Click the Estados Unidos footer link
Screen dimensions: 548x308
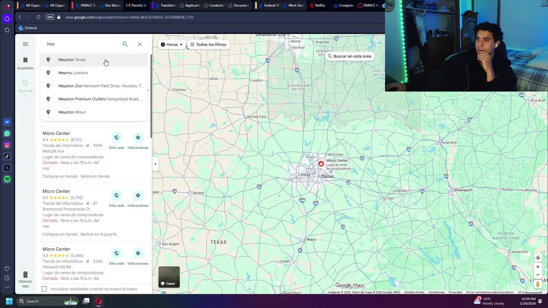coord(414,292)
